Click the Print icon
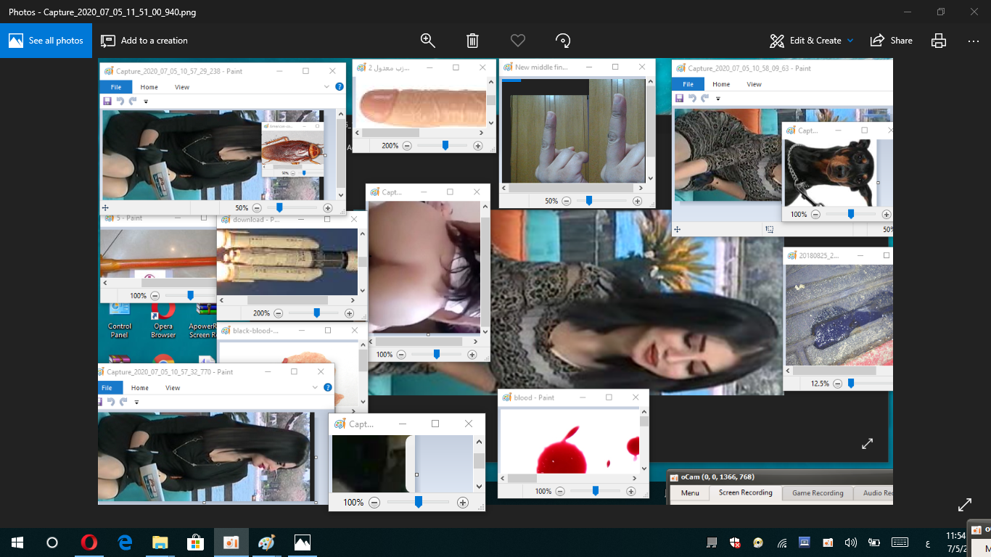Screen dimensions: 991x557 939,41
